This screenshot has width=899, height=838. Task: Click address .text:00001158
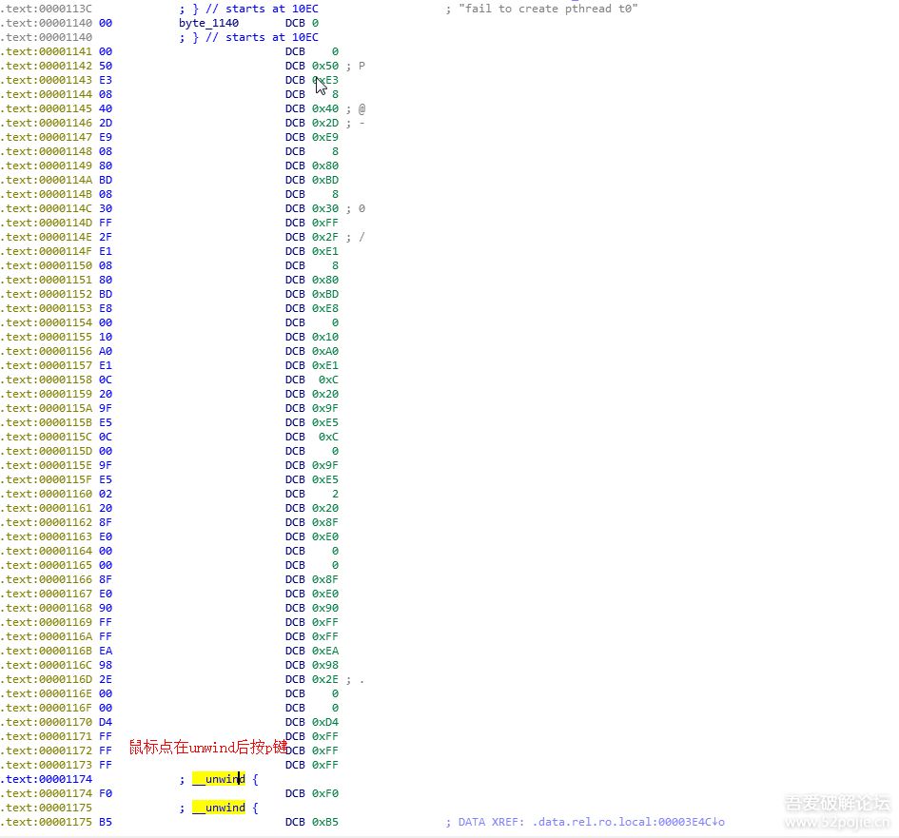click(x=46, y=380)
